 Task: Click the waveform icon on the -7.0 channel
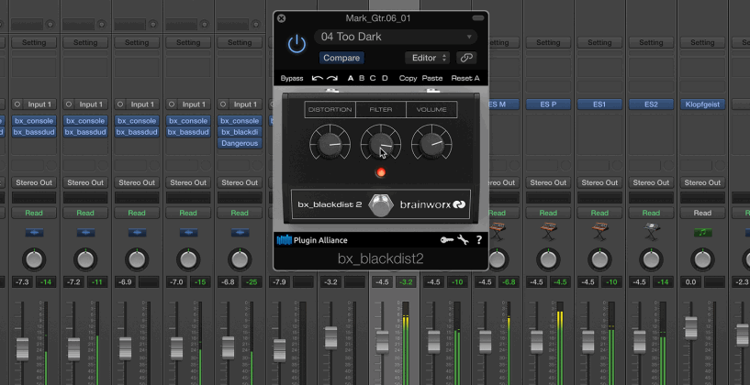(188, 233)
